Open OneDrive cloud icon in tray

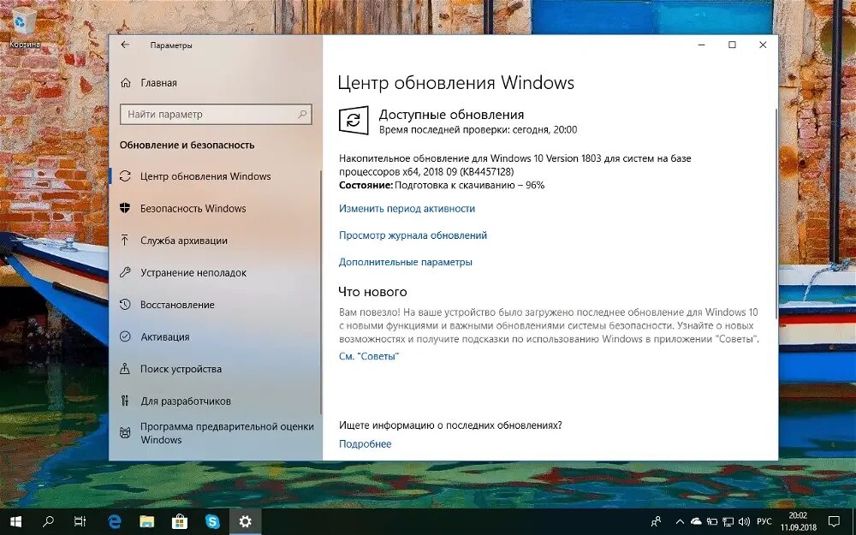pyautogui.click(x=696, y=521)
